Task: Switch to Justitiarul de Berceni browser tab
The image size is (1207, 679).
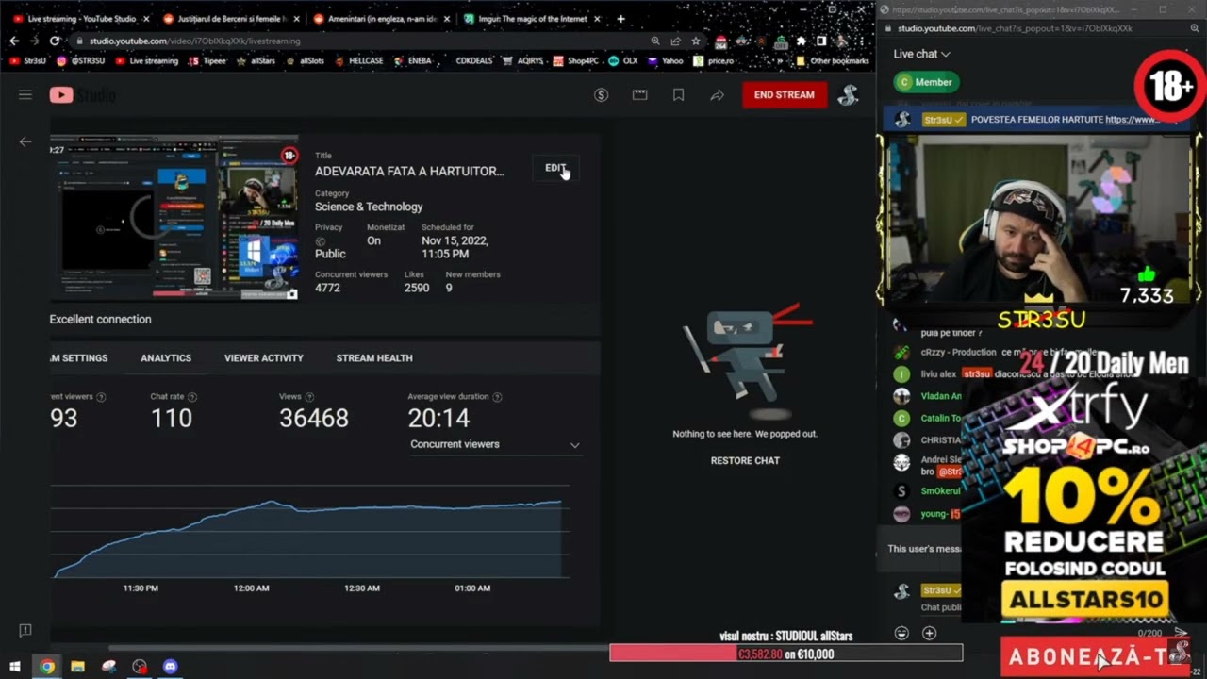Action: coord(230,18)
